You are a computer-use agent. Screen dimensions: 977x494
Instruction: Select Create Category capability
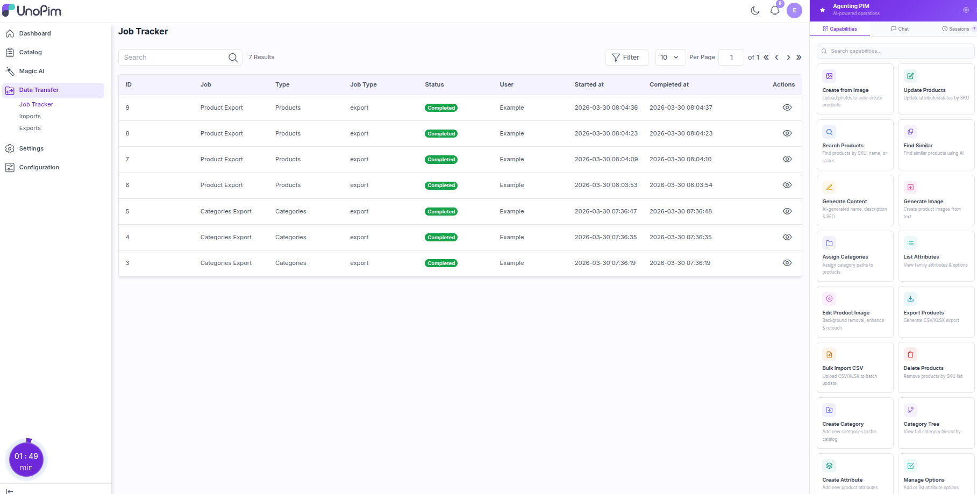[x=855, y=423]
